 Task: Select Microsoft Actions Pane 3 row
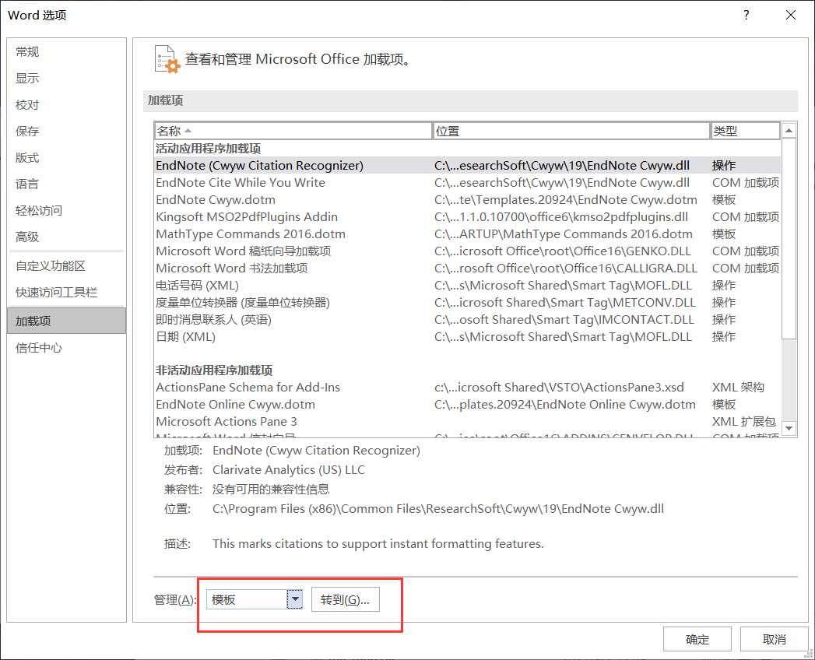[x=467, y=422]
